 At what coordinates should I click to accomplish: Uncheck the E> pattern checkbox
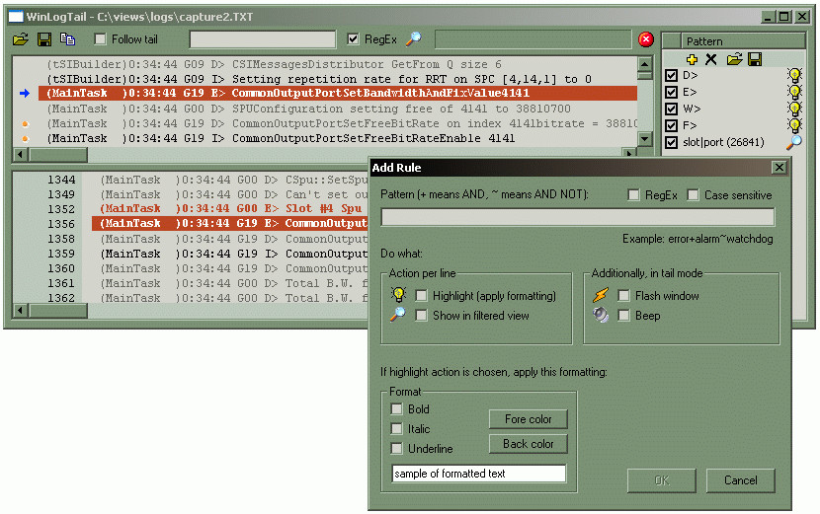[672, 93]
